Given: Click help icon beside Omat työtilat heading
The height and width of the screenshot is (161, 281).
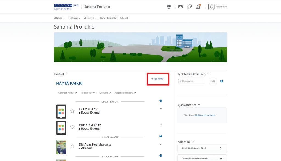Looking at the screenshot, I should point(161,101).
